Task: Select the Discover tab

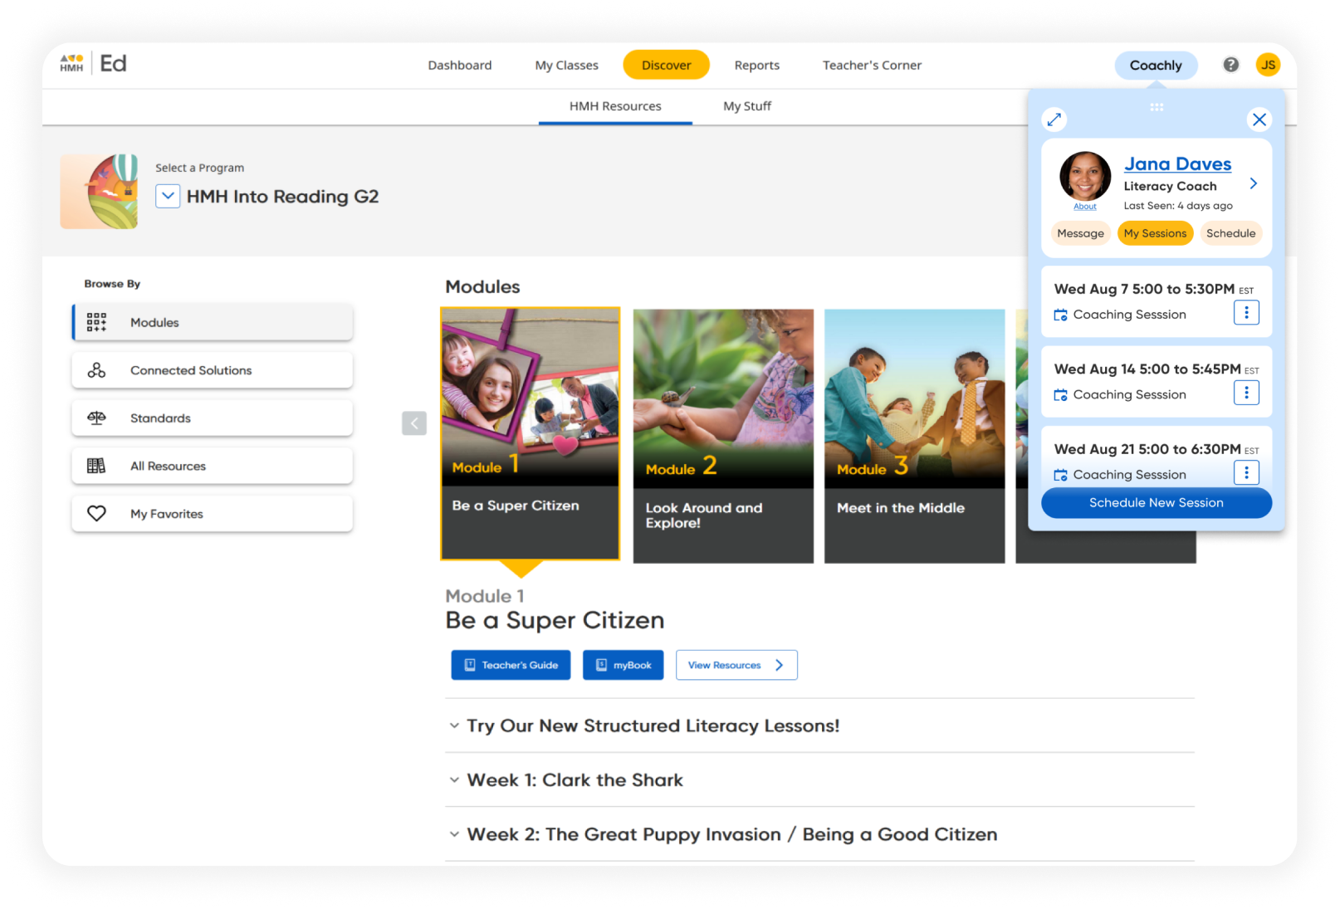Action: (x=666, y=65)
